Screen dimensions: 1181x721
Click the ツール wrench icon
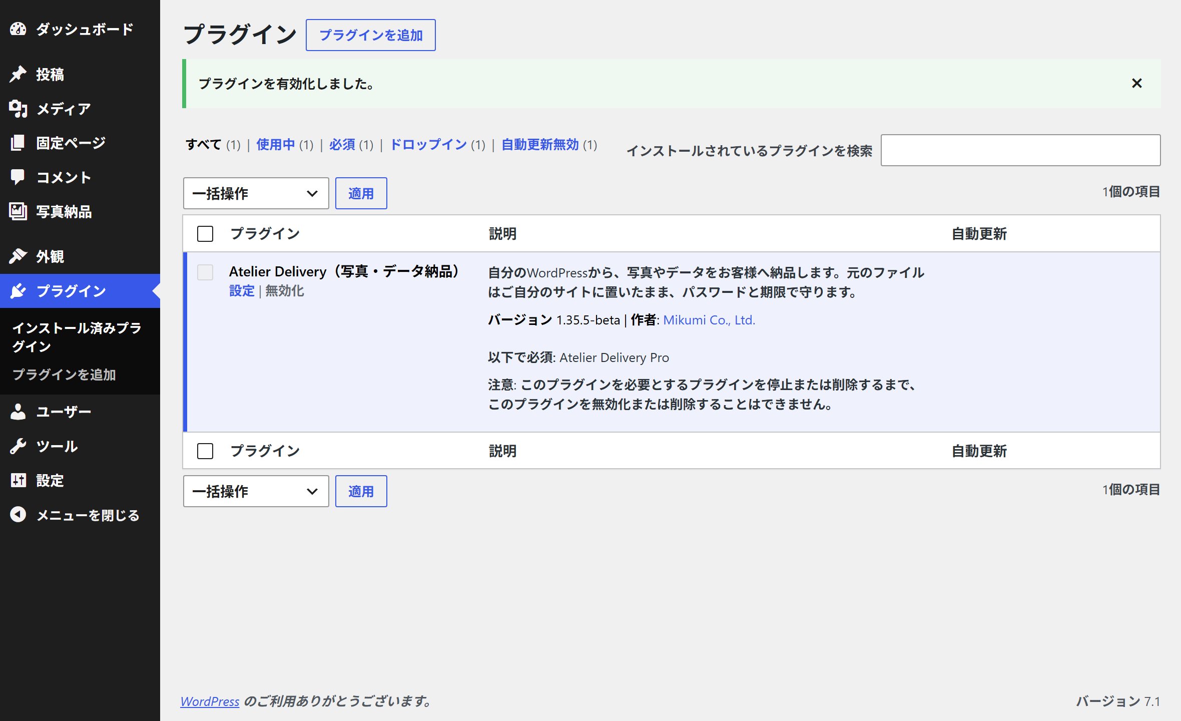[18, 446]
